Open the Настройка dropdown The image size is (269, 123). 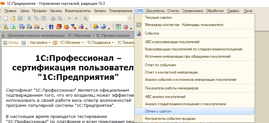click(x=40, y=42)
